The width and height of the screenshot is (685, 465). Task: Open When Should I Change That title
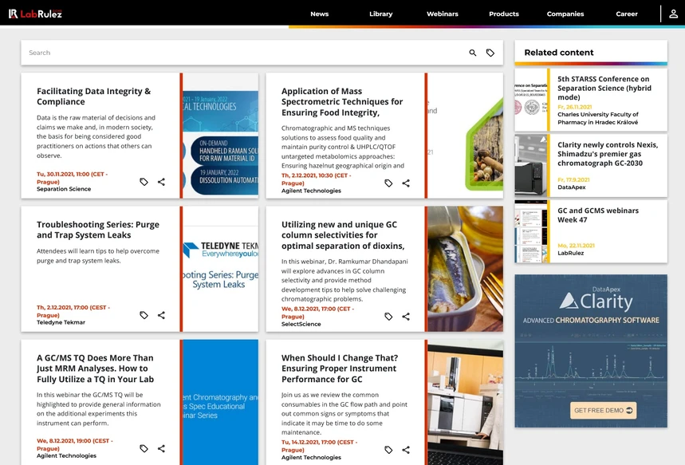point(340,368)
